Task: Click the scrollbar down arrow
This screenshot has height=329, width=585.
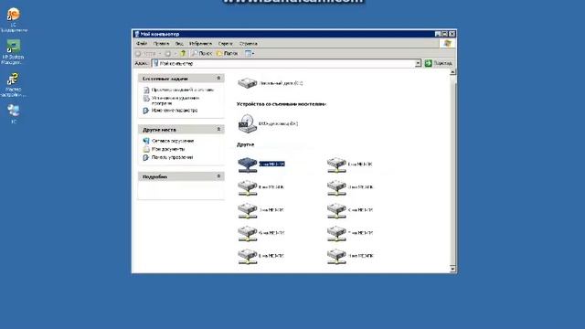Action: pos(452,269)
